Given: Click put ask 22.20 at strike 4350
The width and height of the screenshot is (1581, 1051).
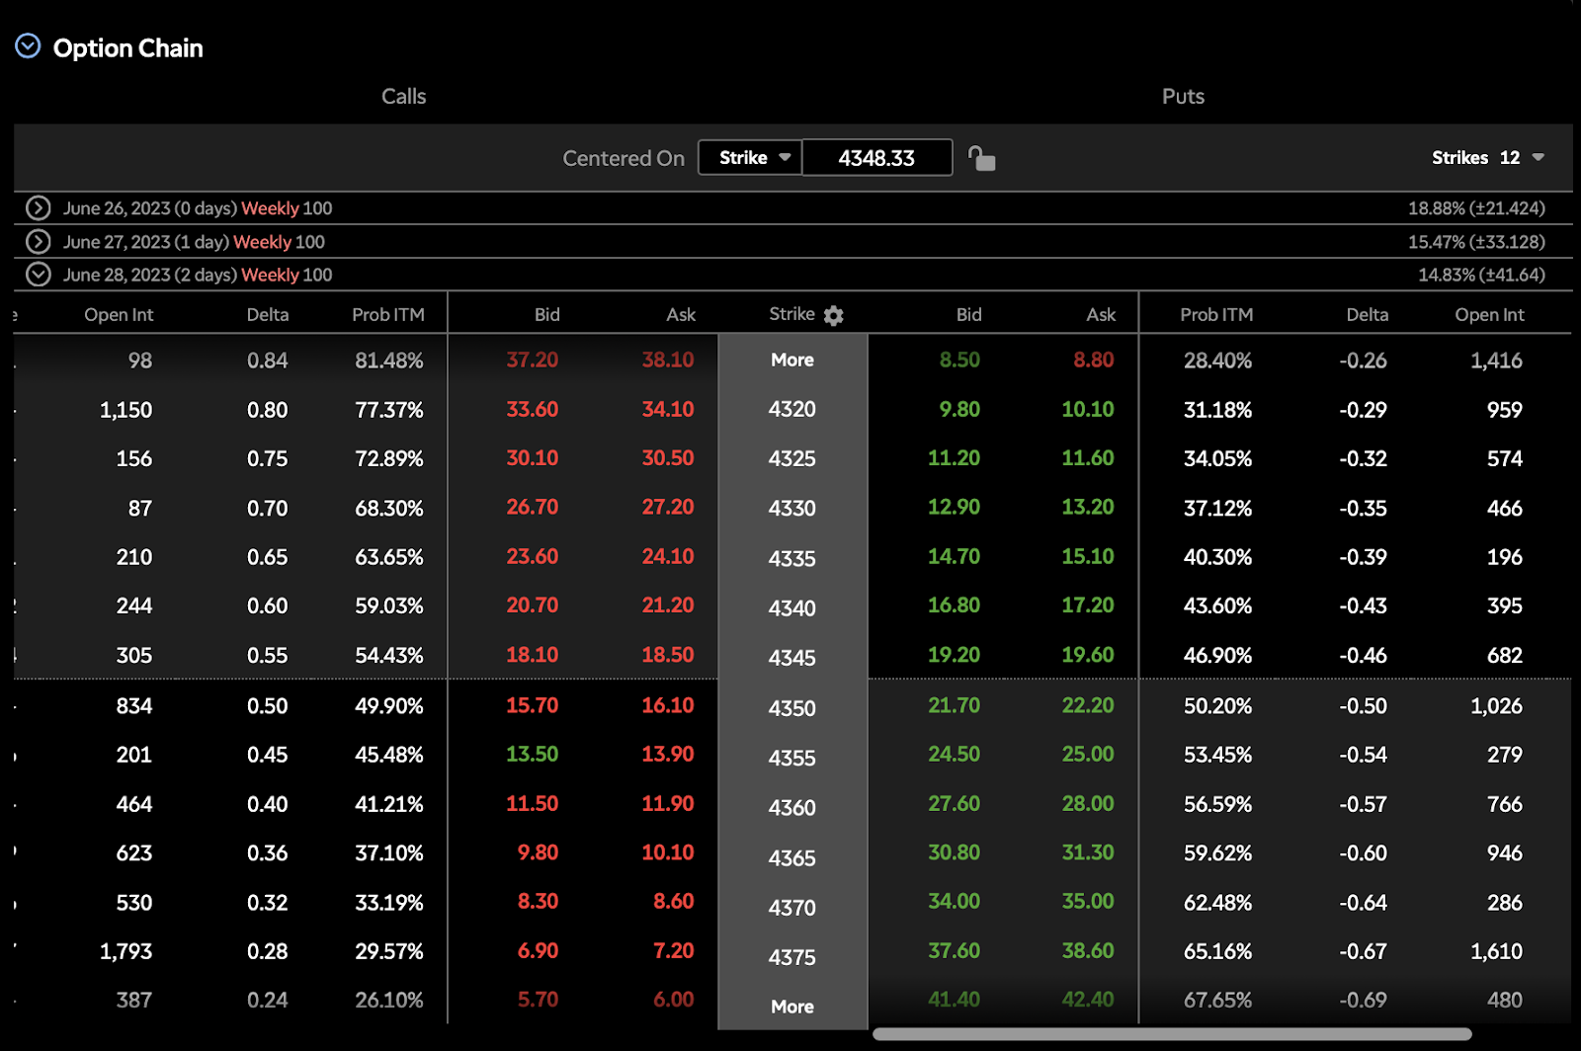Looking at the screenshot, I should pyautogui.click(x=1088, y=705).
